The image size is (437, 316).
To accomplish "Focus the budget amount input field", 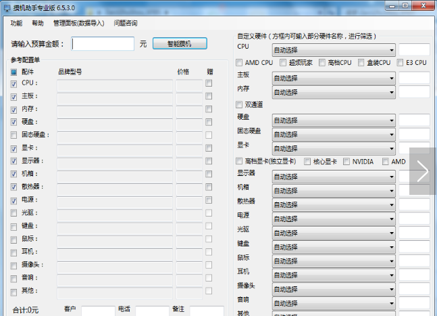I will tap(103, 44).
